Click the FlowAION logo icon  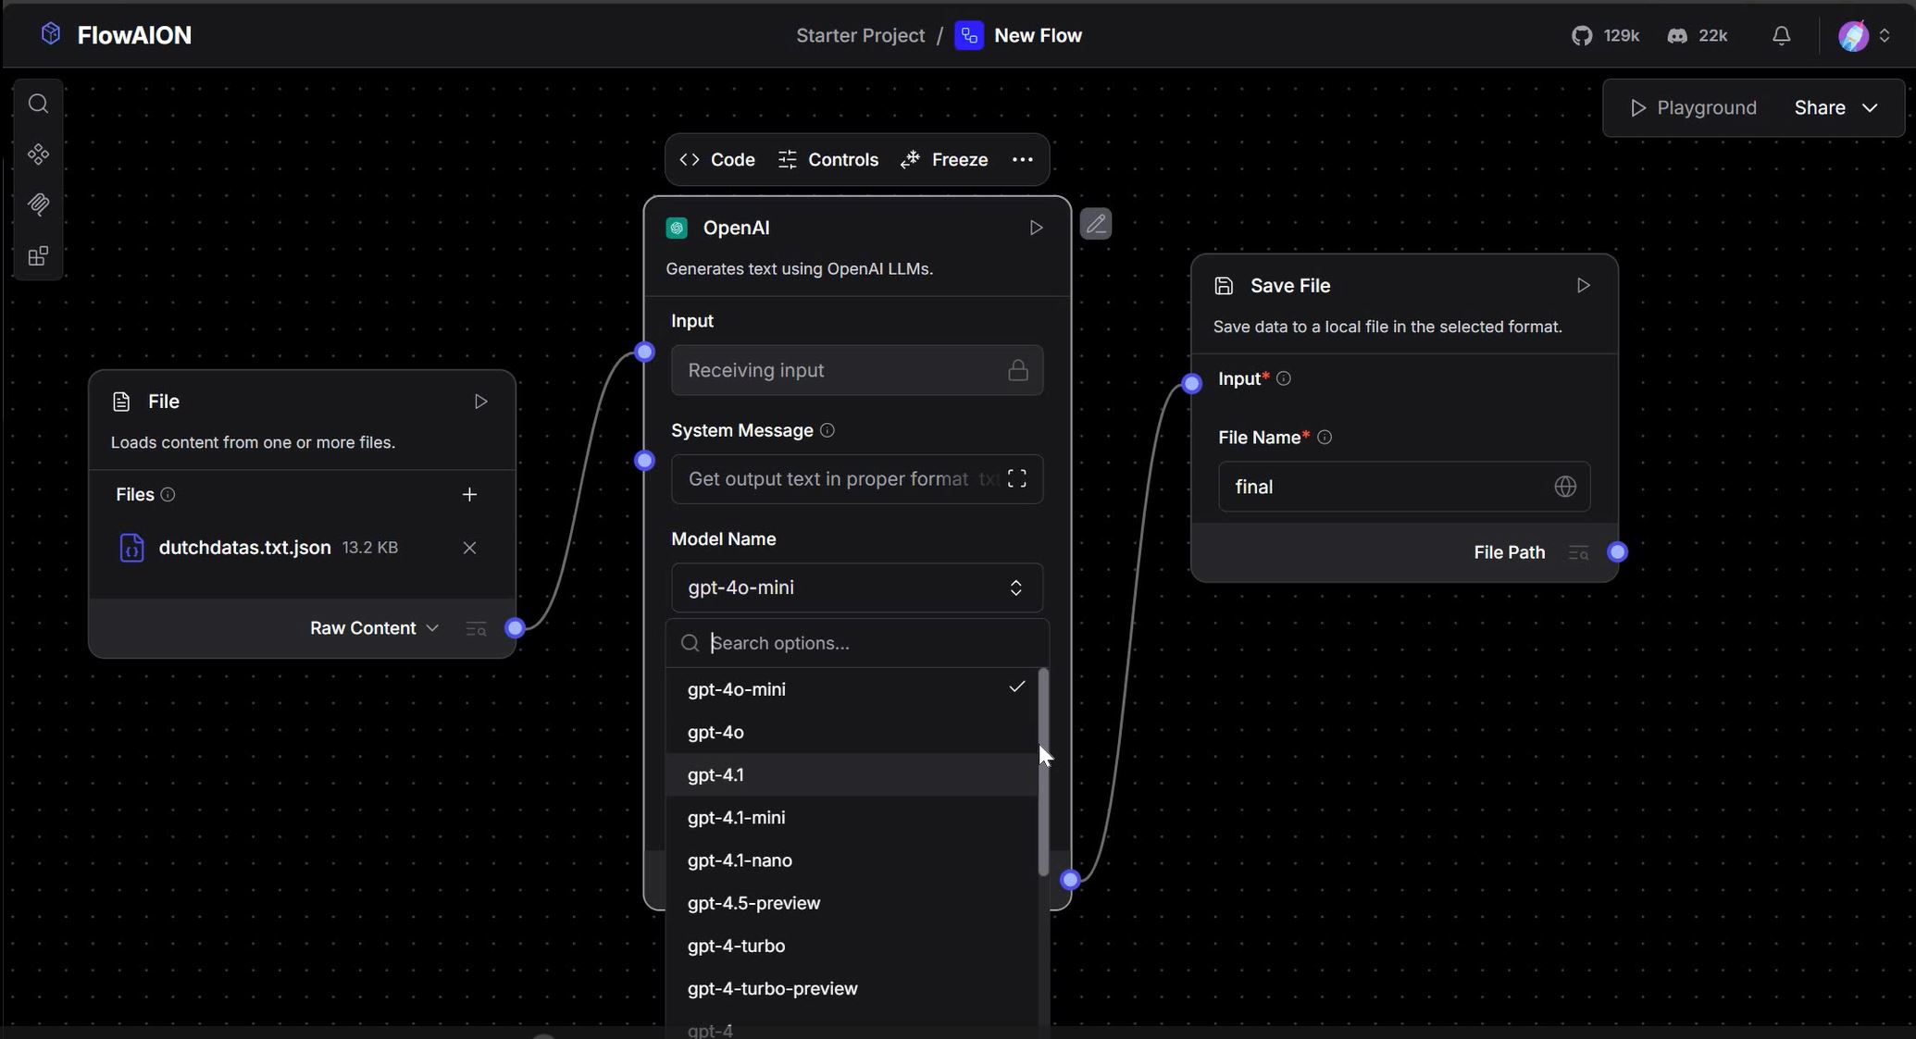click(x=51, y=34)
